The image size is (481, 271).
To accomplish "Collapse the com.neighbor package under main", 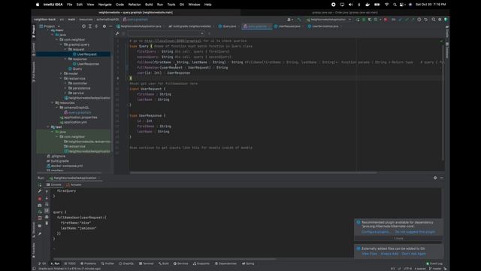I will pos(57,40).
